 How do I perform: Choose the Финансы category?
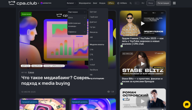click(x=94, y=32)
